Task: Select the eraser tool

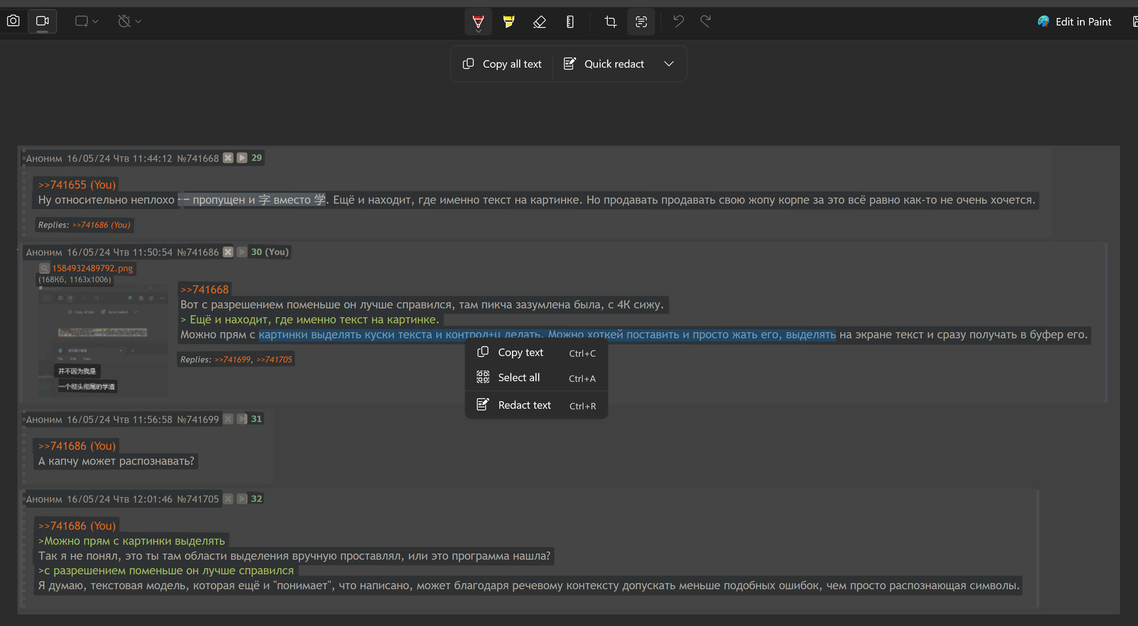Action: (539, 21)
